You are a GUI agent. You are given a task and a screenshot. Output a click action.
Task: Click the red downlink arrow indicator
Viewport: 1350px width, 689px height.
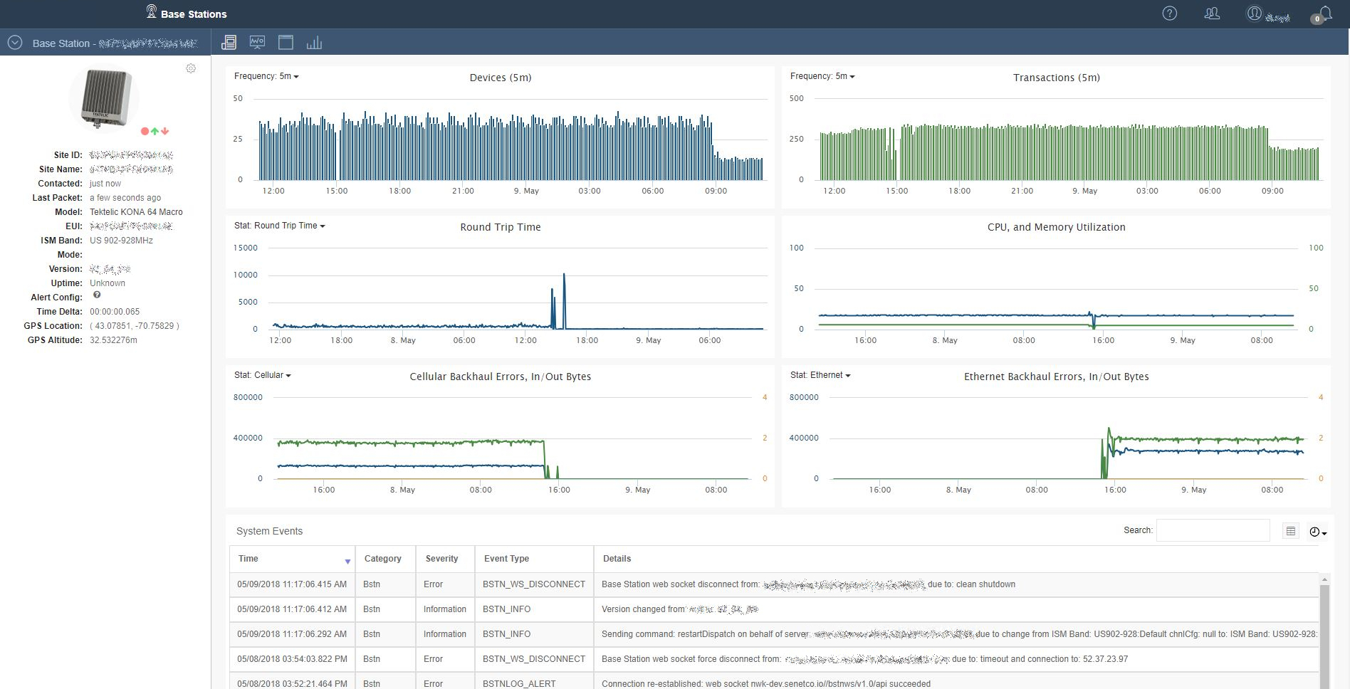point(165,131)
